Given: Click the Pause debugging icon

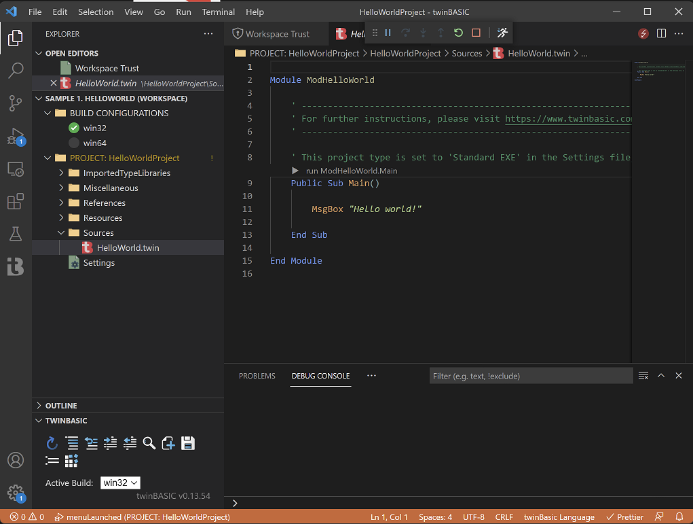Looking at the screenshot, I should pyautogui.click(x=388, y=32).
